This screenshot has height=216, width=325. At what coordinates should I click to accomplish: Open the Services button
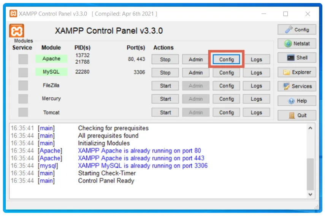tap(297, 86)
